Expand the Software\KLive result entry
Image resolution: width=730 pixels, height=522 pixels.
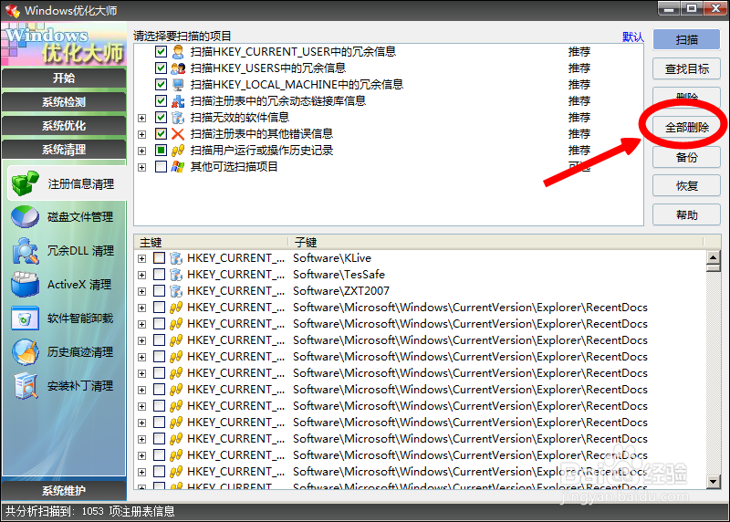(142, 258)
